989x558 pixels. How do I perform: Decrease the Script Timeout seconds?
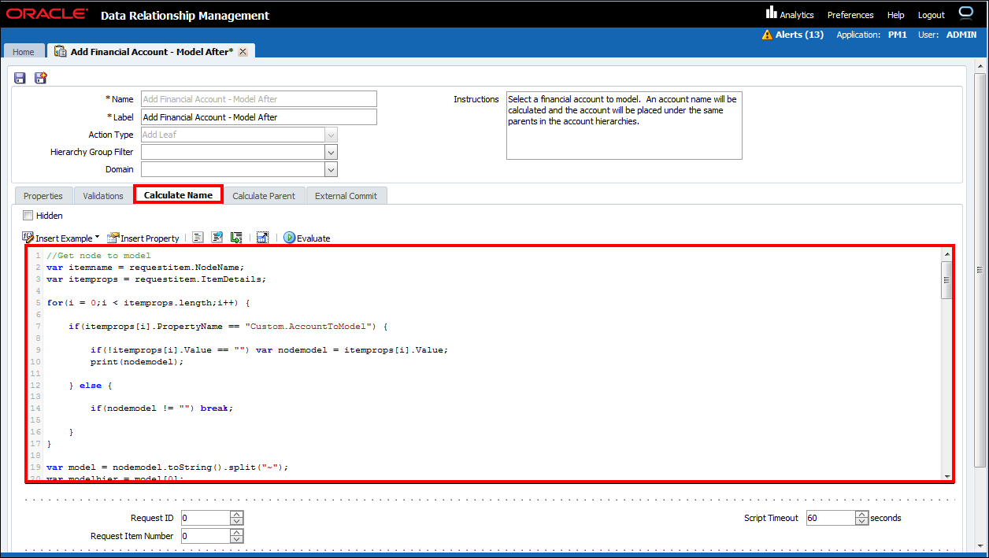862,522
